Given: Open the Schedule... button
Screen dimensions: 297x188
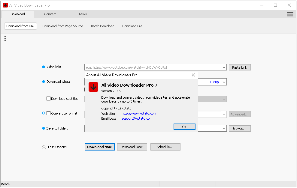Looking at the screenshot, I should point(165,147).
